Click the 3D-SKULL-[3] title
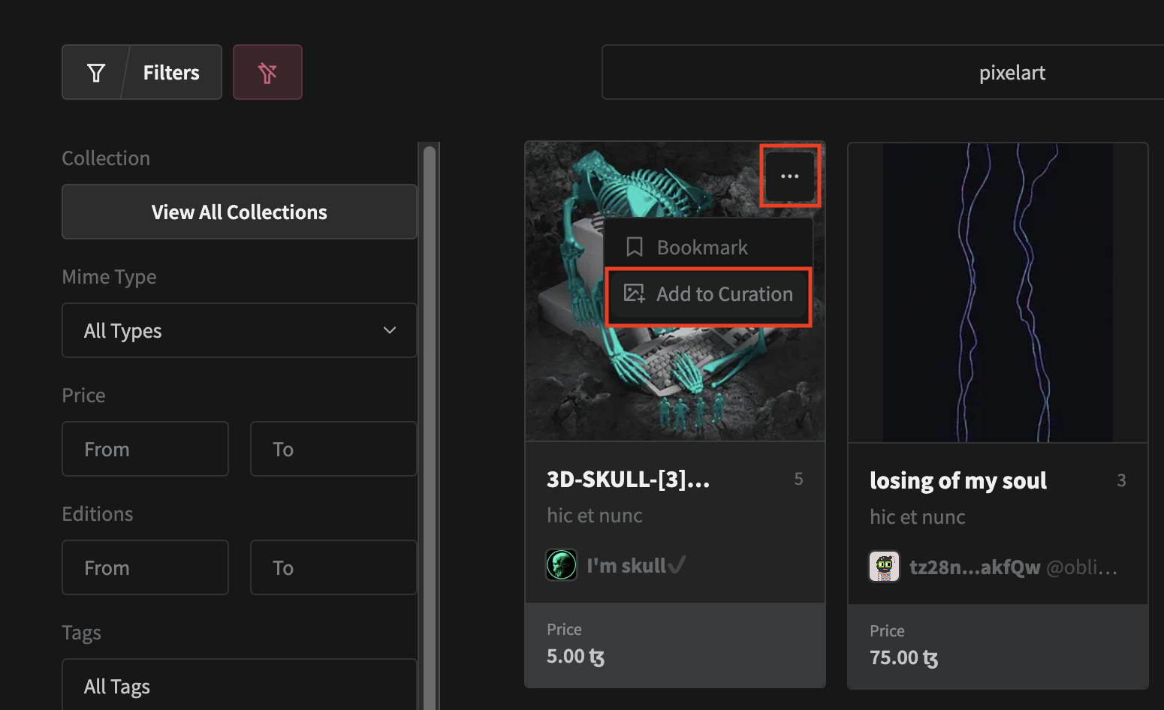The image size is (1164, 710). (628, 480)
